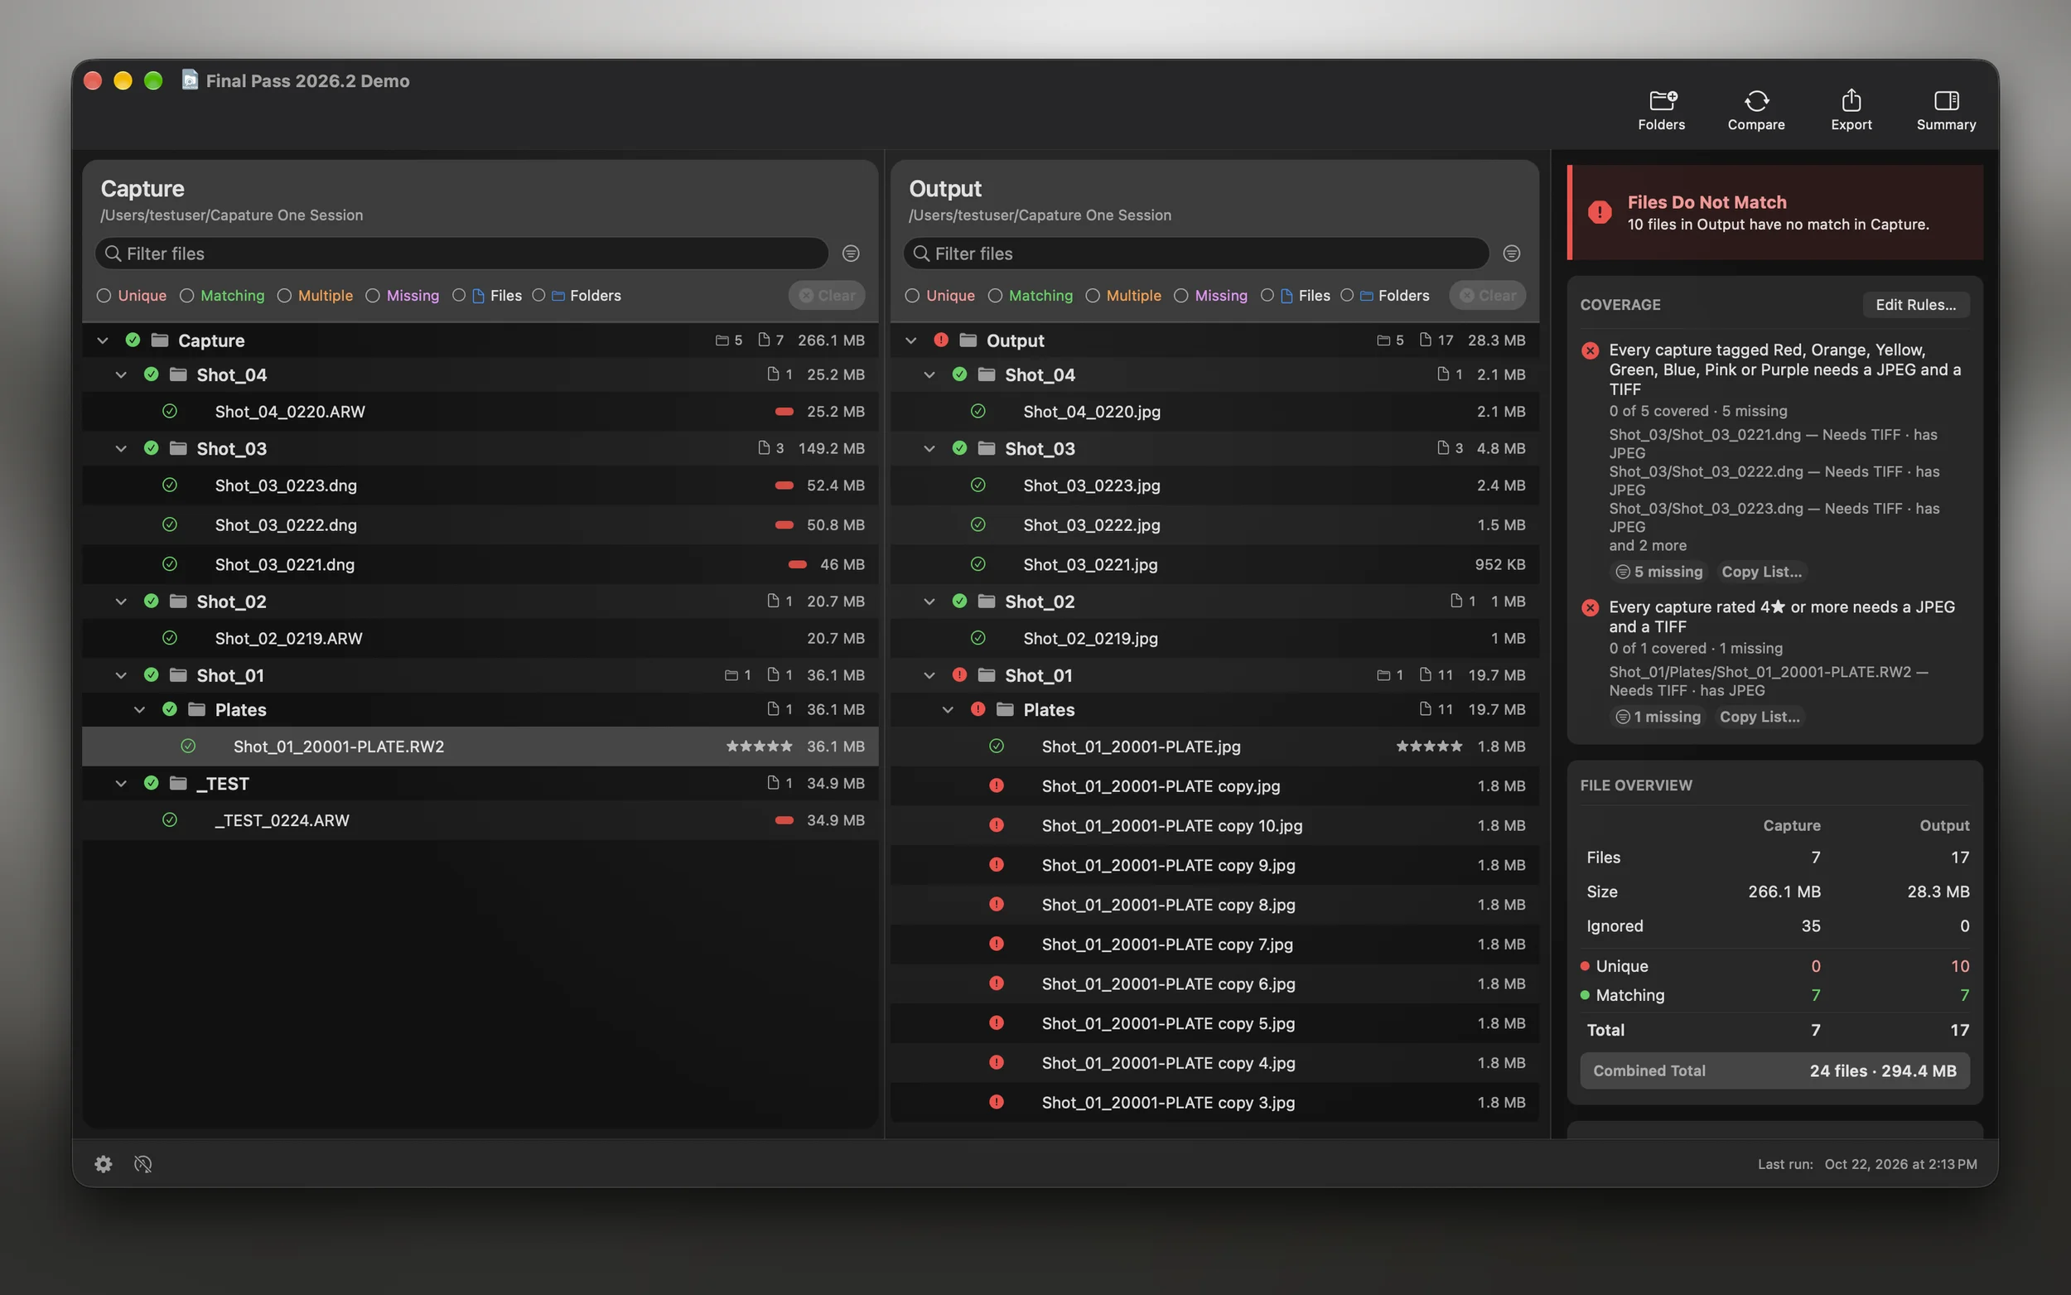Click red alert icon in Files Do Not Match banner

tap(1600, 211)
